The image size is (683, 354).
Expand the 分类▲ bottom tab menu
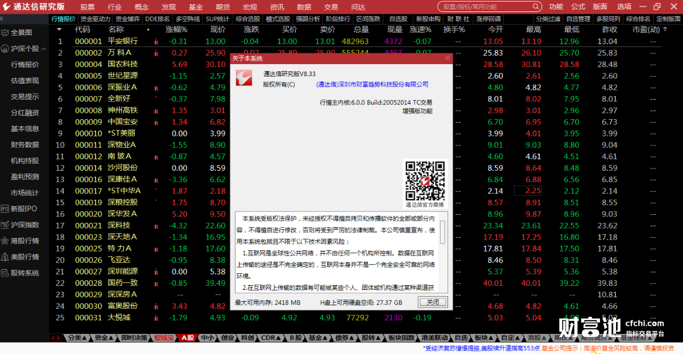[x=77, y=338]
